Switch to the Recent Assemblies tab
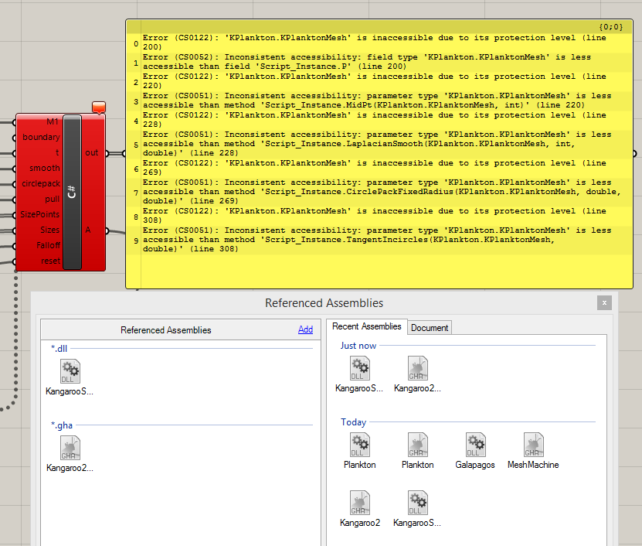 [x=367, y=326]
